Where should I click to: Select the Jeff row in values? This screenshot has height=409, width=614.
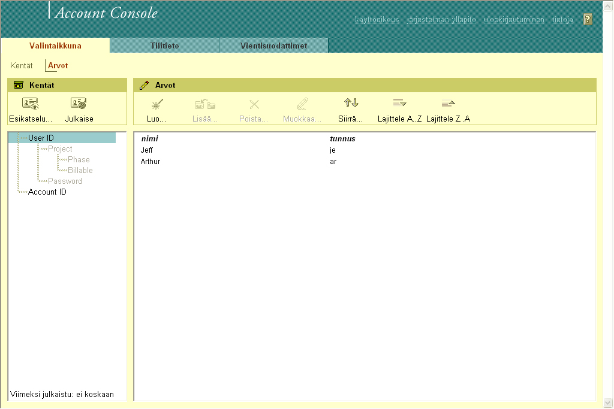pos(147,150)
